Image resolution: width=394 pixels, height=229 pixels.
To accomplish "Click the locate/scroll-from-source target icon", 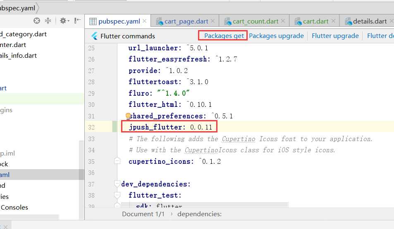I will click(37, 21).
